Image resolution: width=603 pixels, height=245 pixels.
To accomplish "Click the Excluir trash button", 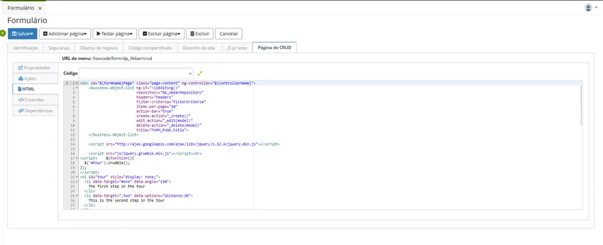I will (200, 34).
